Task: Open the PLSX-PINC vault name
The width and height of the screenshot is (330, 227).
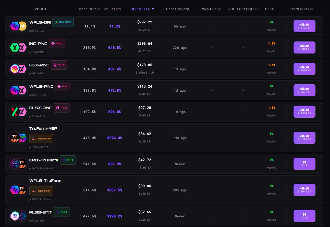Action: [41, 108]
